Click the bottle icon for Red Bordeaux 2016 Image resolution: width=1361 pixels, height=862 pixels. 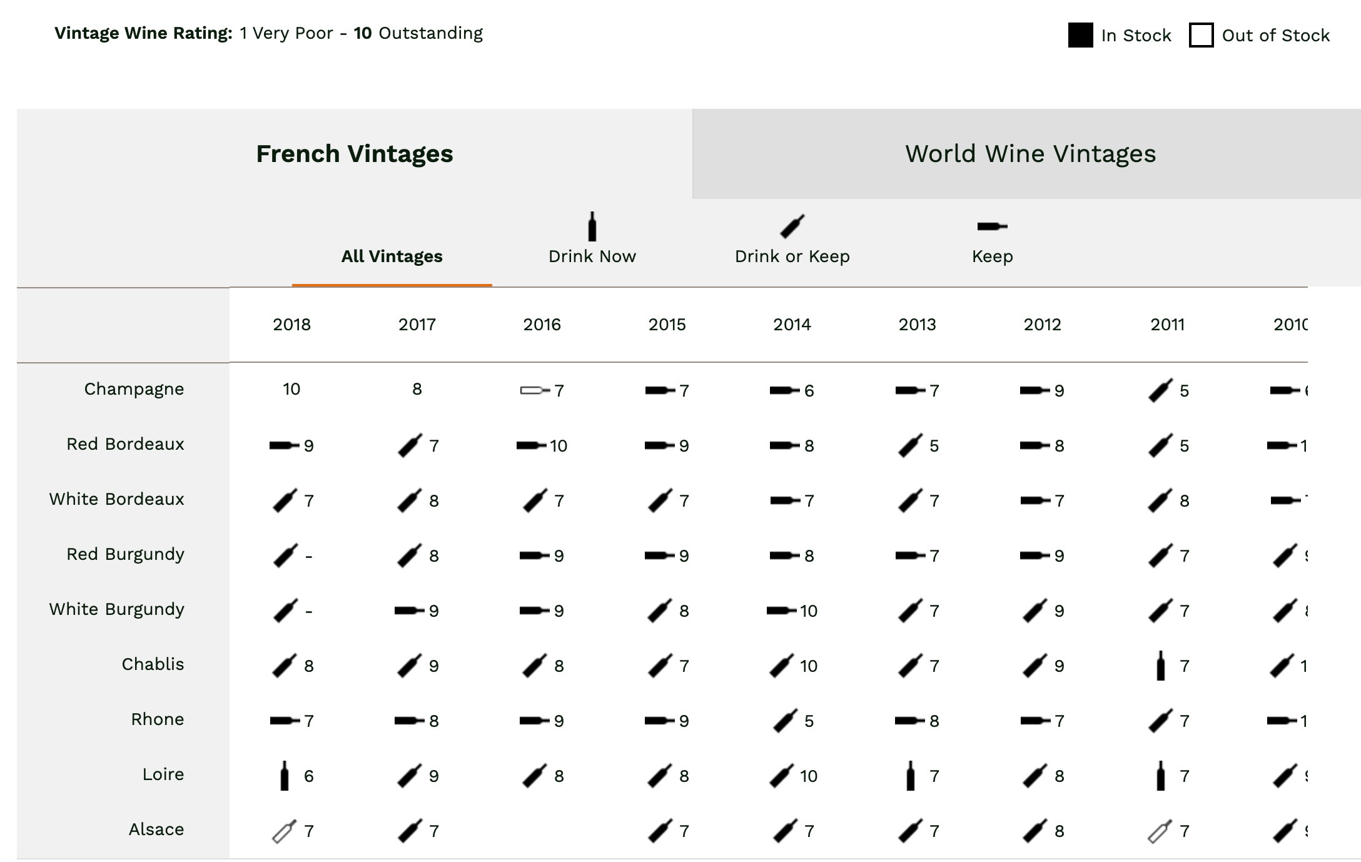click(532, 445)
